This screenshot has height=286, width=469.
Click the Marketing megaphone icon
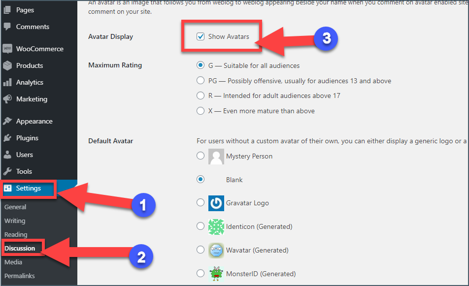click(x=7, y=99)
